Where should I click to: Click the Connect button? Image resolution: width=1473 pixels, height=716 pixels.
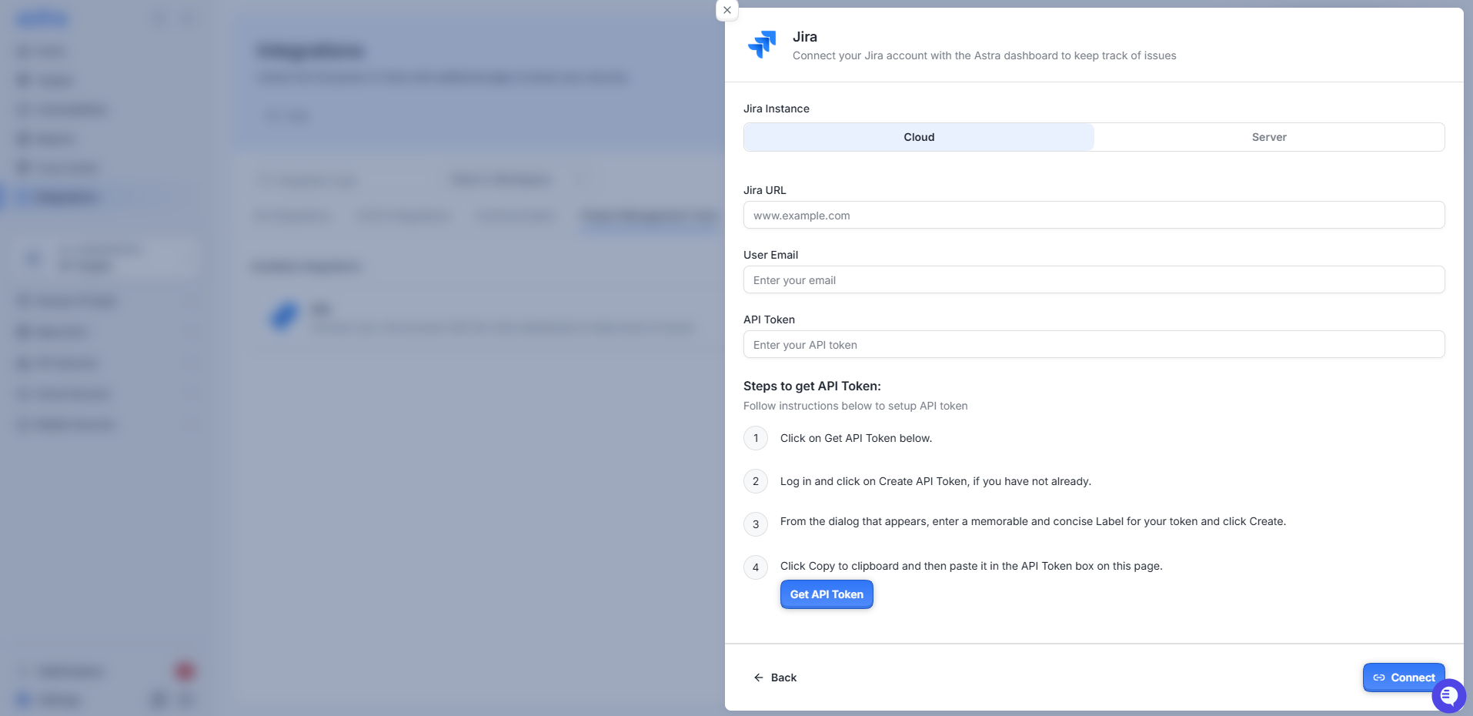(1404, 678)
